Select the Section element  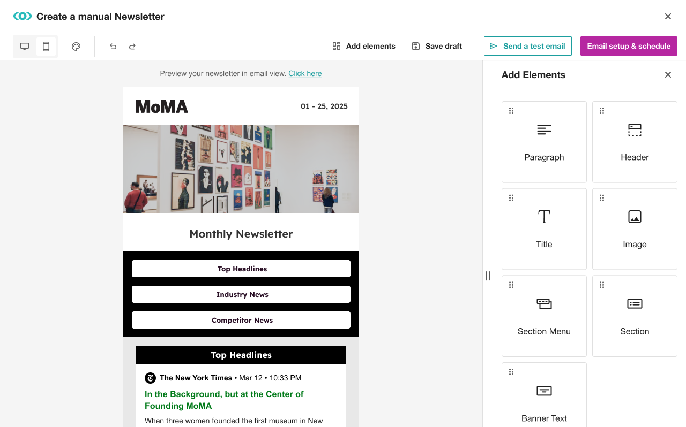[635, 316]
